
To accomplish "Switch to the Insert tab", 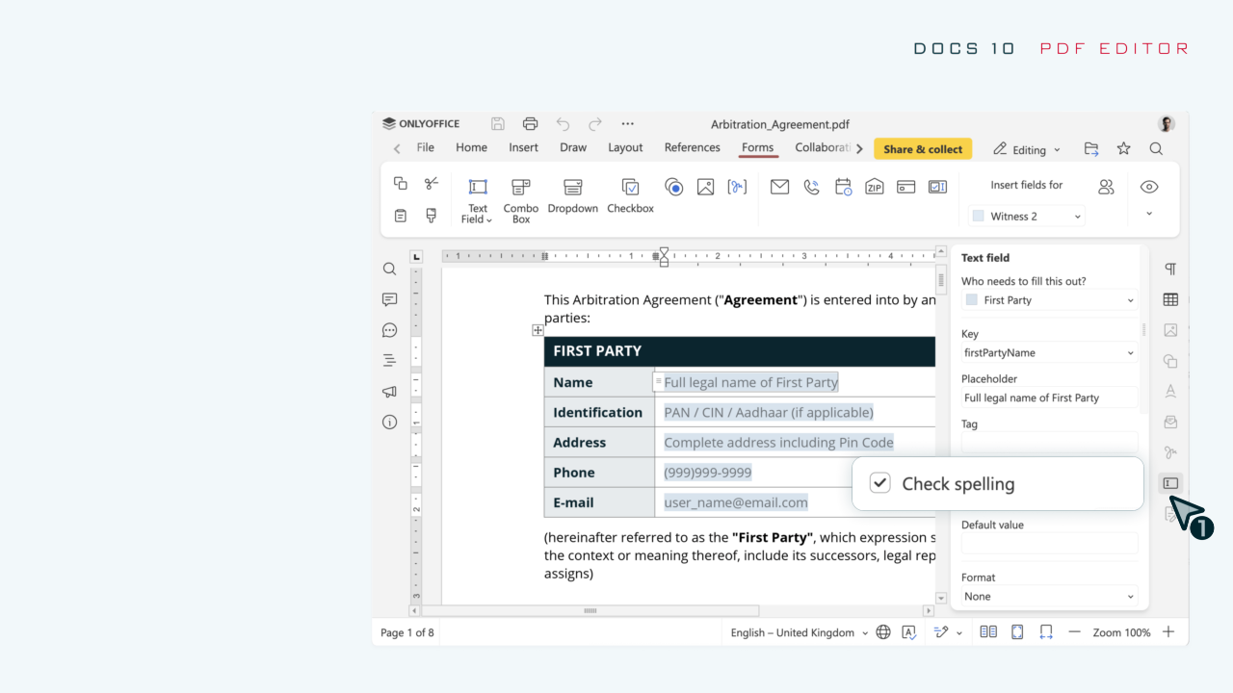I will (x=523, y=147).
